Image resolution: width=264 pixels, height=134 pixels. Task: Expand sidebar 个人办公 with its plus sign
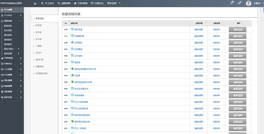click(x=21, y=15)
